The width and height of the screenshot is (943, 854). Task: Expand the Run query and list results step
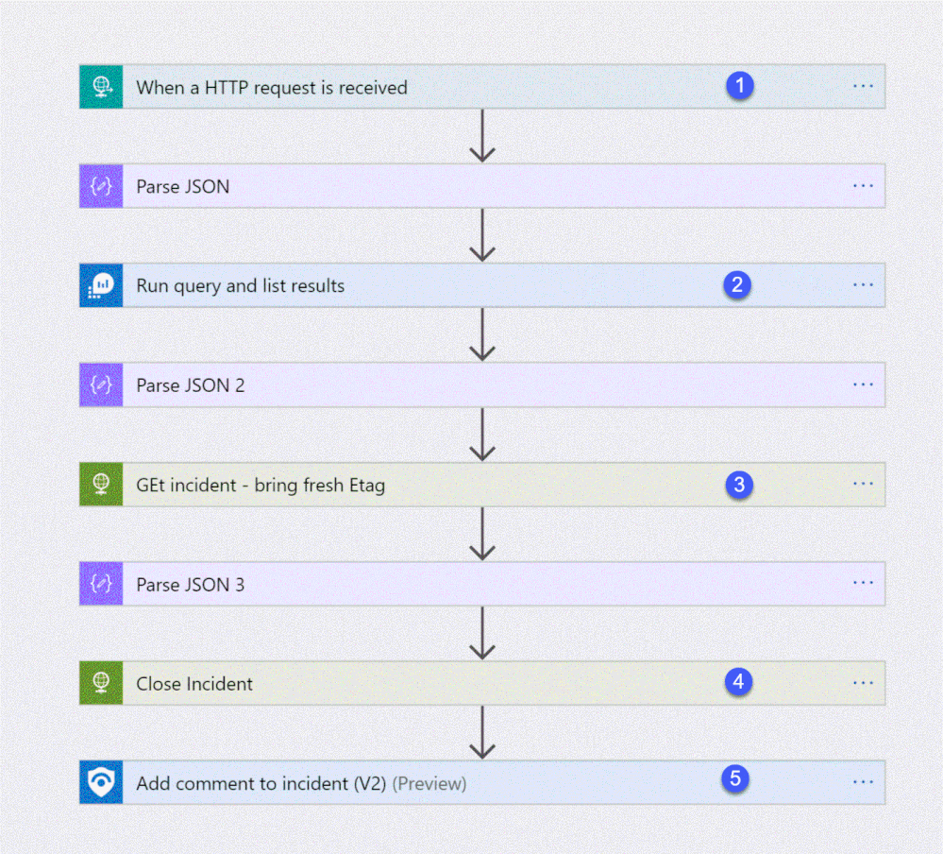[x=241, y=286]
